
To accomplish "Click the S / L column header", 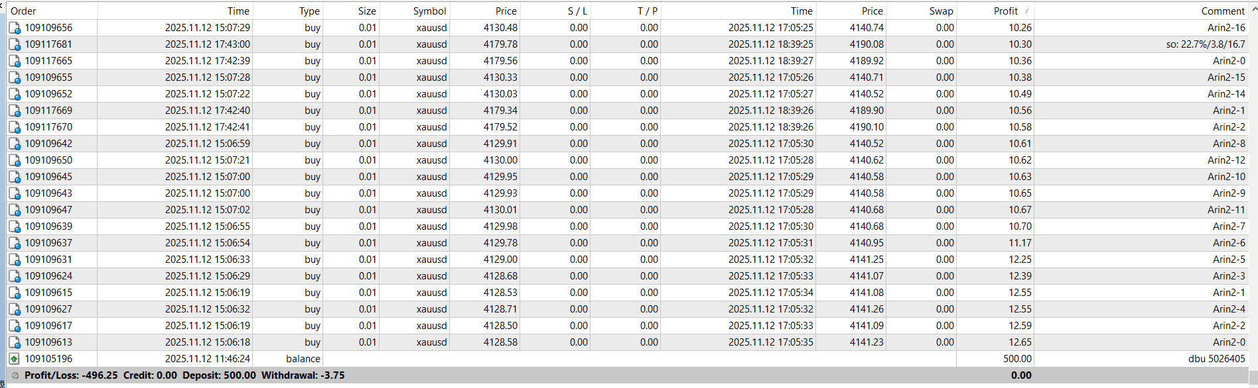I will (x=577, y=11).
